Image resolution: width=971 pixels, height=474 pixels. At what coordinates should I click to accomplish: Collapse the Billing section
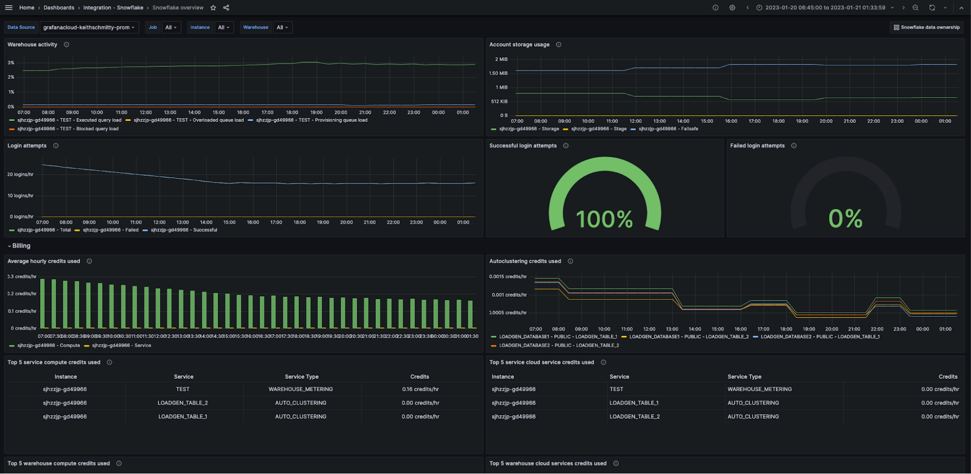19,246
